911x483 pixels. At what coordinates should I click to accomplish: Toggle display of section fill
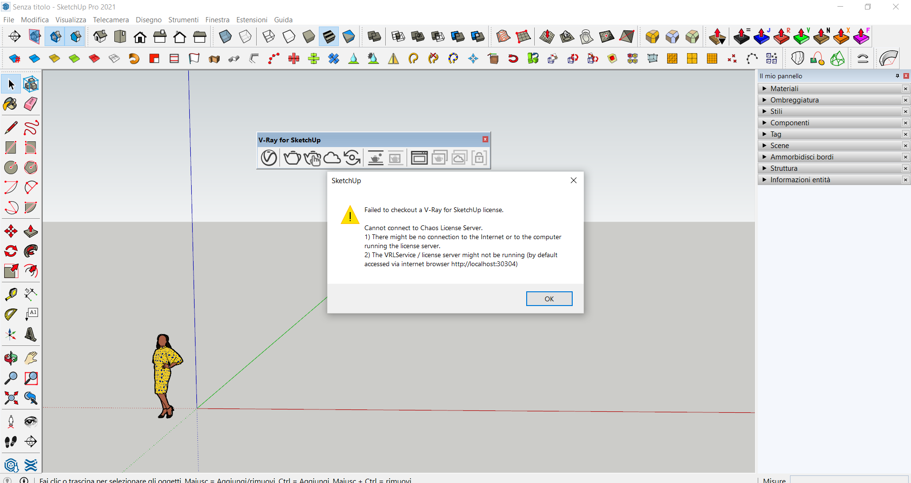pyautogui.click(x=75, y=37)
